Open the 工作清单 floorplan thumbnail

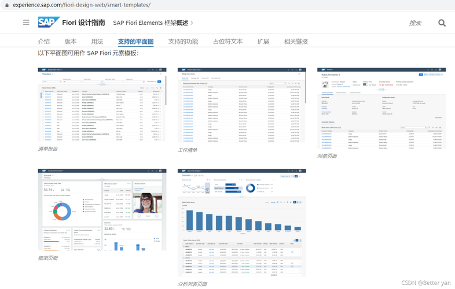tap(242, 105)
